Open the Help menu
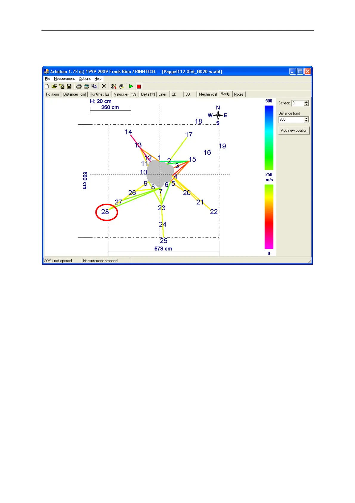This screenshot has width=355, height=503. (98, 79)
